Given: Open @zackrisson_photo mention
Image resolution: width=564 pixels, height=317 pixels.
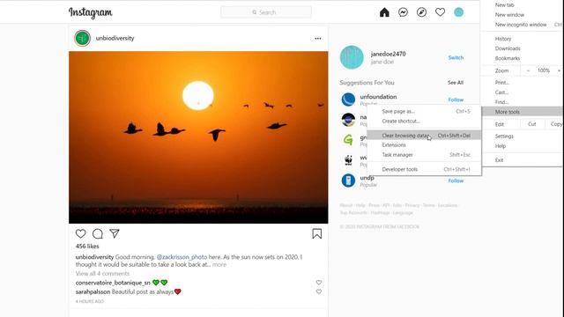Looking at the screenshot, I should pyautogui.click(x=182, y=257).
